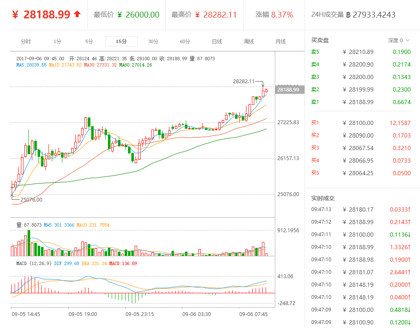Click the red up-arrow beside 28188.99

coord(77,14)
